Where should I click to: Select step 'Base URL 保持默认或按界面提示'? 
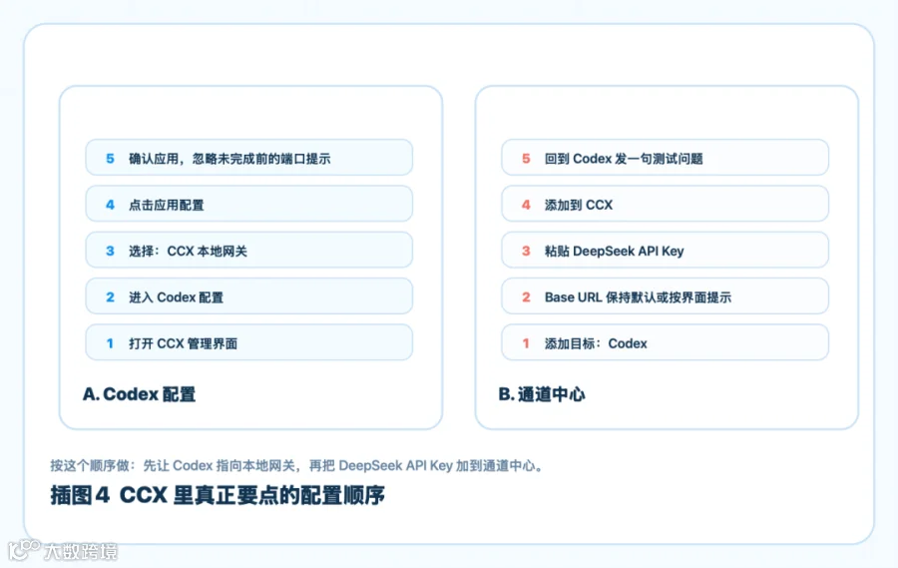665,296
